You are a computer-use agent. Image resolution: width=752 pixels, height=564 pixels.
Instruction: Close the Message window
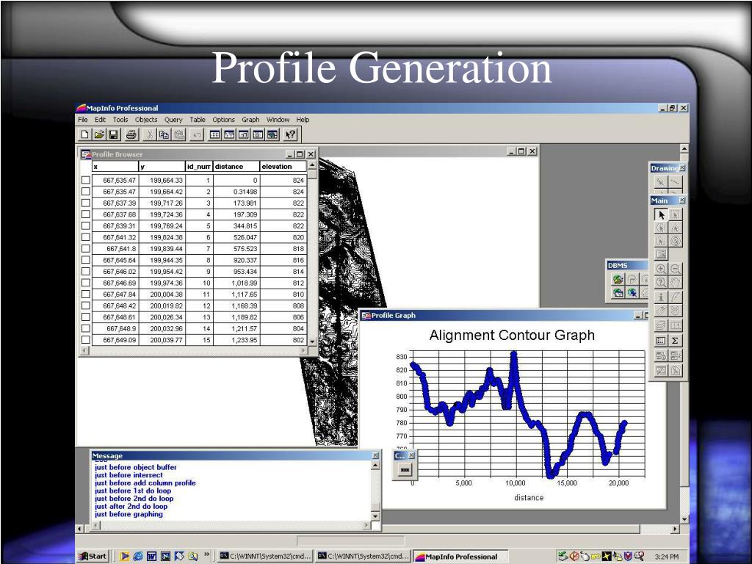coord(375,455)
